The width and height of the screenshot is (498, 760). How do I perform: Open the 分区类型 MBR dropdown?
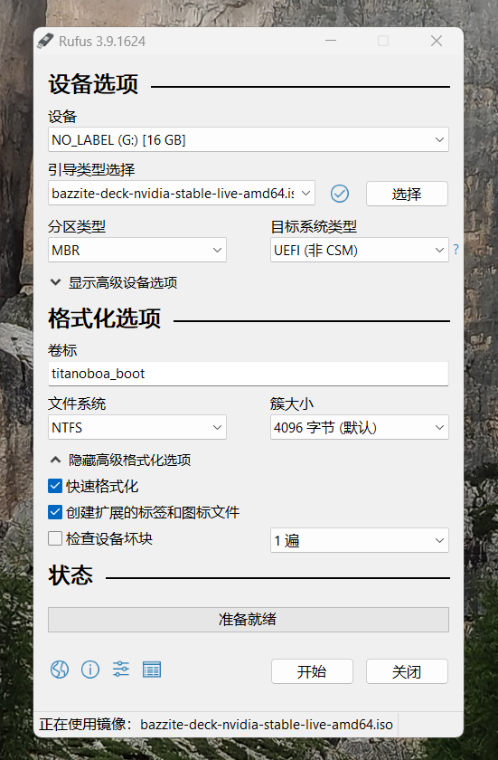pos(137,250)
